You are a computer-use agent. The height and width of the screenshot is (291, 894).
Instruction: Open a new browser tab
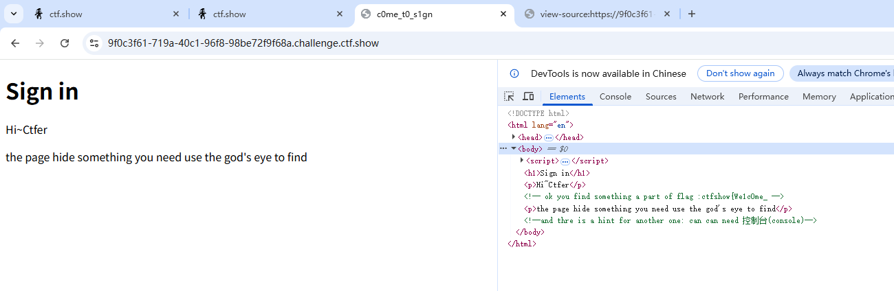pyautogui.click(x=692, y=14)
